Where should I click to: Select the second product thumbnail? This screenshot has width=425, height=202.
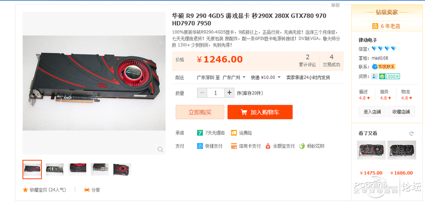[x=55, y=170]
